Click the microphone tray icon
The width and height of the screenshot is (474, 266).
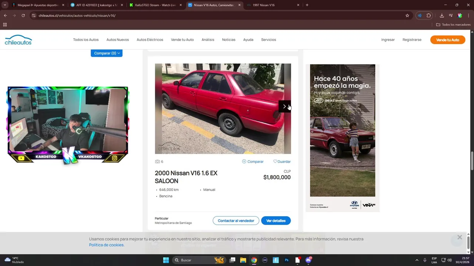point(425,260)
